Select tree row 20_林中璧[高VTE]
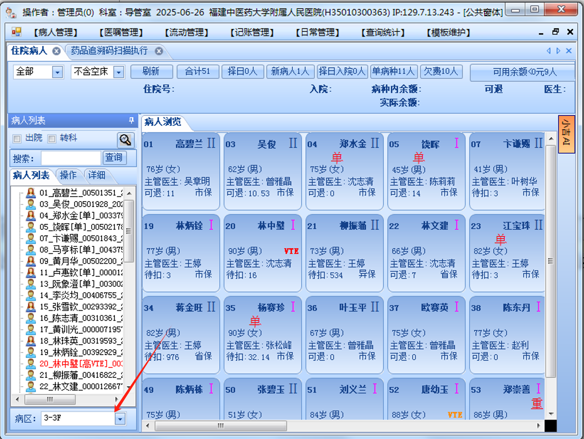The height and width of the screenshot is (439, 584). (81, 364)
